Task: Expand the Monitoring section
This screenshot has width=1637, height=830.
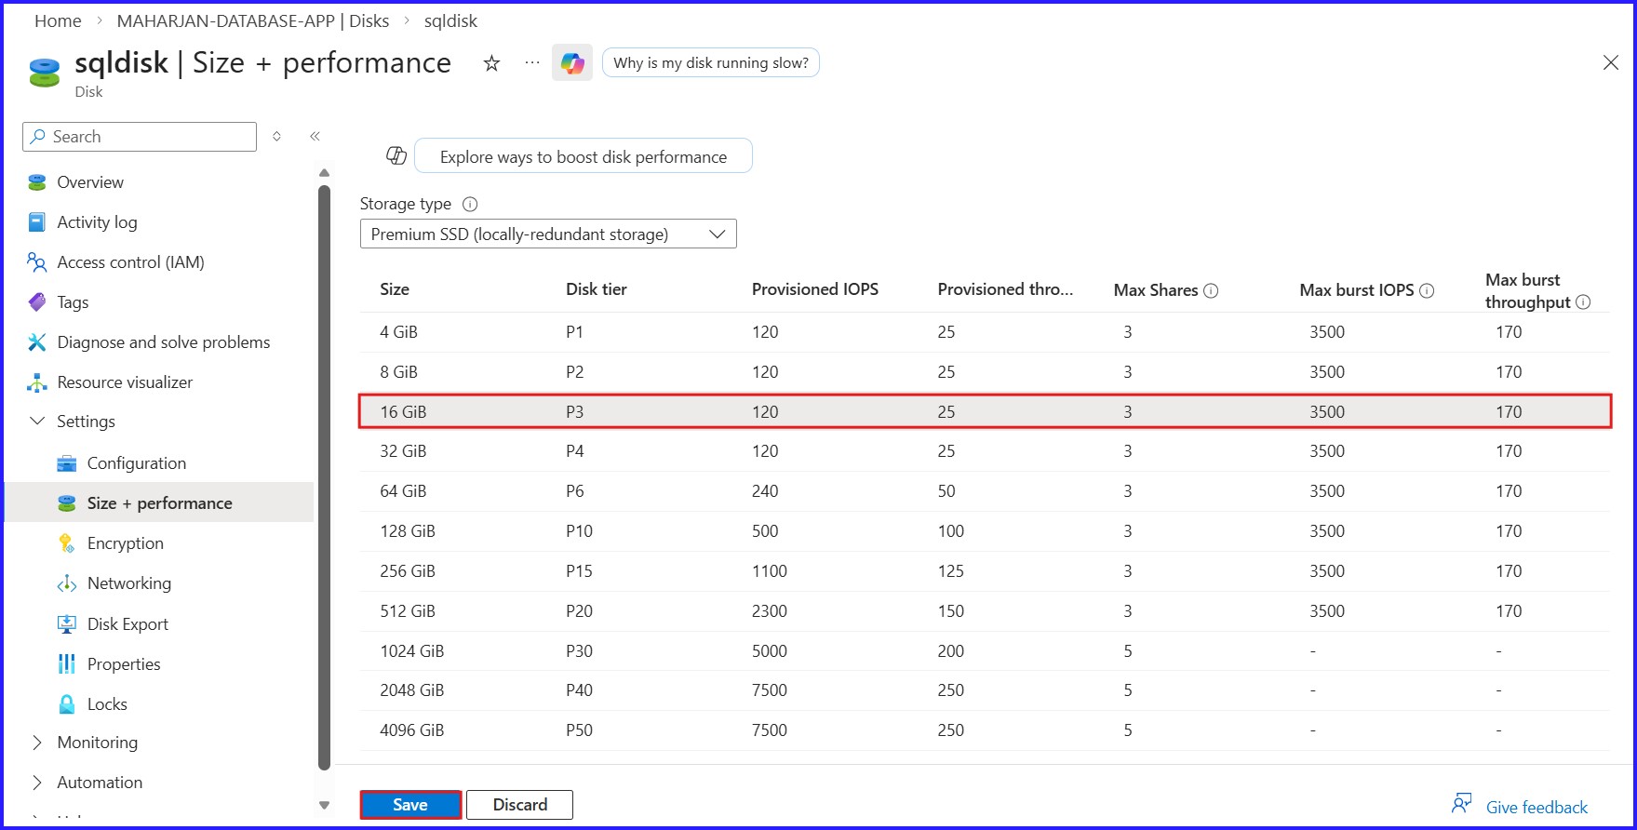Action: [x=37, y=743]
